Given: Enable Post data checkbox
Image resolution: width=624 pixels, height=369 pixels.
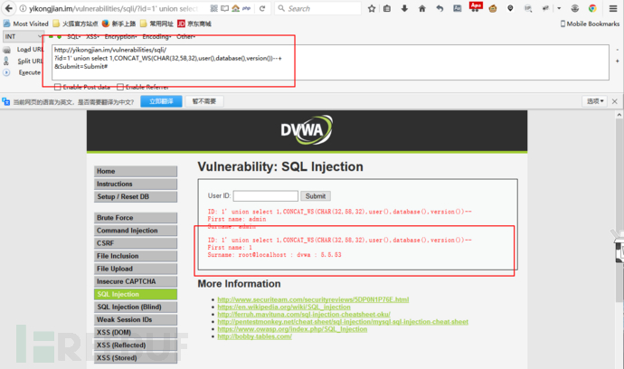Looking at the screenshot, I should [x=58, y=87].
